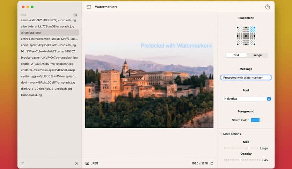The image size is (292, 169).
Task: Click the image format icon beside JPEG
Action: 87,163
